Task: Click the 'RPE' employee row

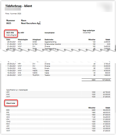Action: [x=58, y=112]
